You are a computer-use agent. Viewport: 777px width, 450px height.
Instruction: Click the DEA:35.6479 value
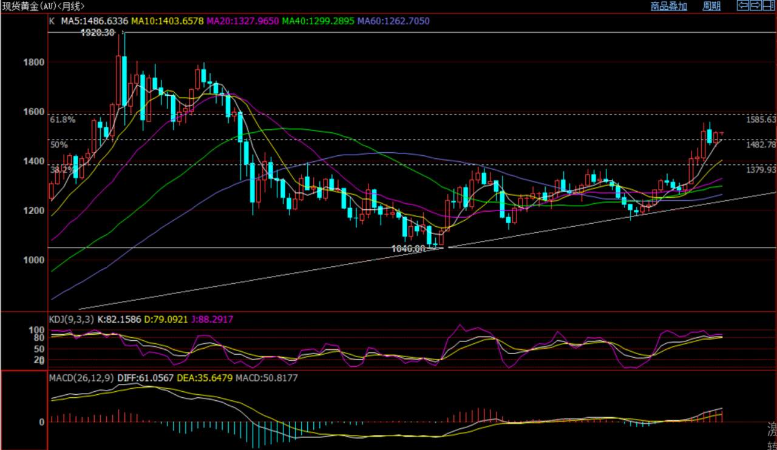(206, 378)
